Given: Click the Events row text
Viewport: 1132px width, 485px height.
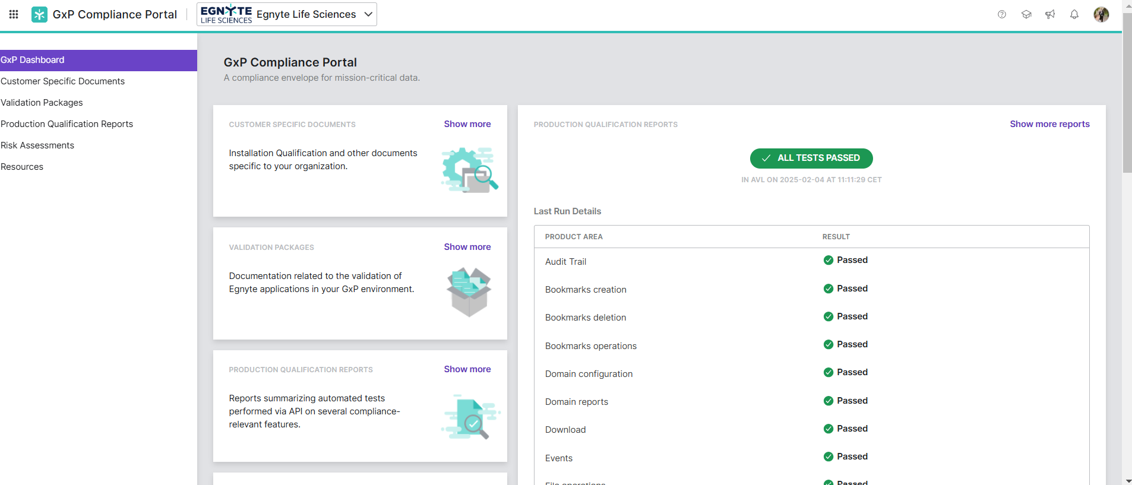Looking at the screenshot, I should point(559,458).
